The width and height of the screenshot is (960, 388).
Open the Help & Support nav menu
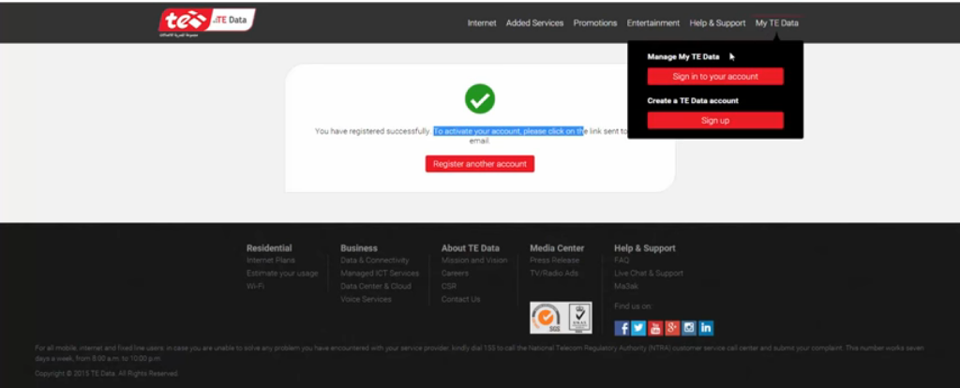coord(717,23)
